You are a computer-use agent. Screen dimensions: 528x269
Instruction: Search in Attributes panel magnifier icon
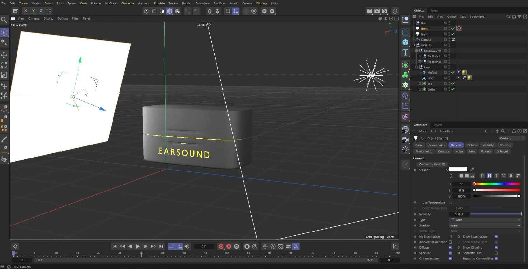coord(503,131)
